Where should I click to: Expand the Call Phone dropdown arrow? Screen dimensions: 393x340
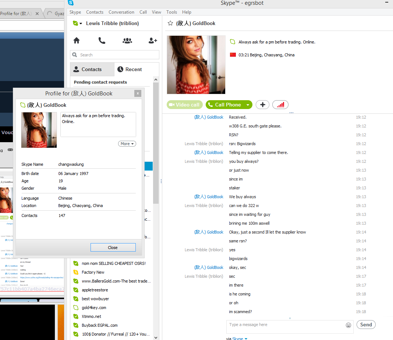[x=248, y=105]
